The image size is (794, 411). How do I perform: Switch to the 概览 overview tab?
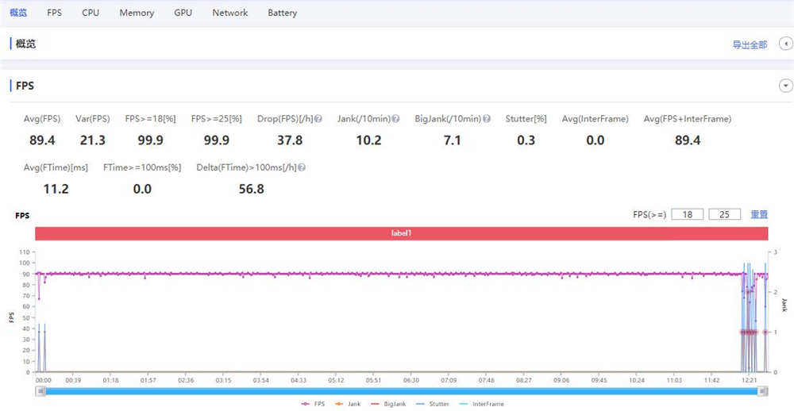coord(18,13)
